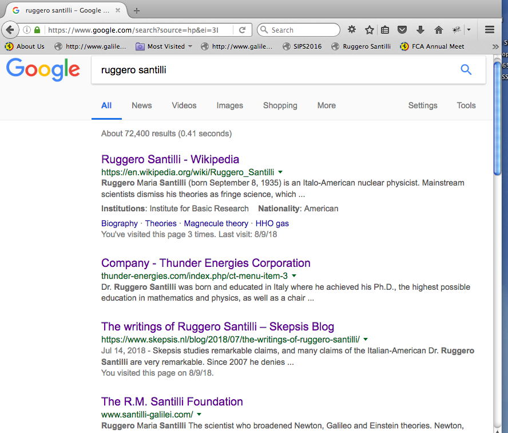The image size is (508, 433).
Task: Open the More search categories menu
Action: point(327,105)
